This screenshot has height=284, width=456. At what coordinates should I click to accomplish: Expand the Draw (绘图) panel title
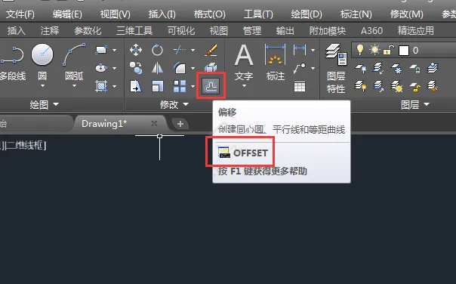coord(45,104)
